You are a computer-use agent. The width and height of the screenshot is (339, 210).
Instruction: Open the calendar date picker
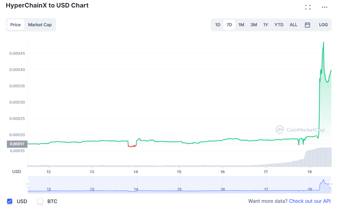308,24
